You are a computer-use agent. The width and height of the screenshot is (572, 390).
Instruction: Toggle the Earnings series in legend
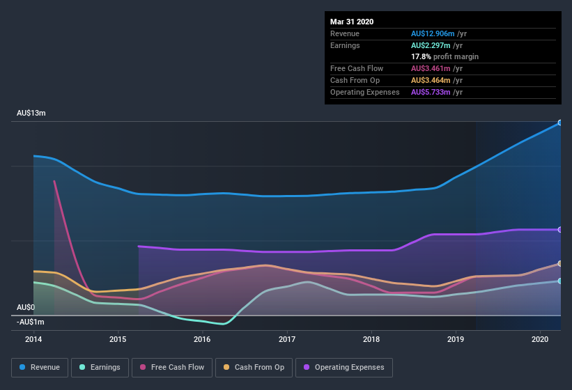pos(100,367)
